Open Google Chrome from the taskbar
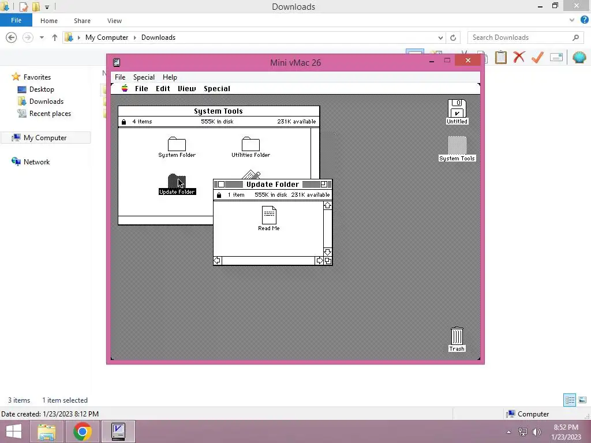 (x=82, y=431)
